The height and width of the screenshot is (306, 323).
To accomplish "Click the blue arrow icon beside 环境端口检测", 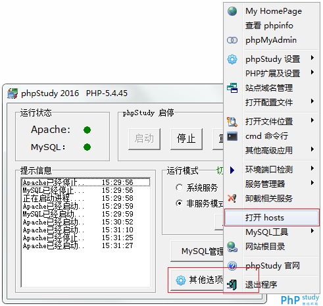I will pyautogui.click(x=232, y=170).
